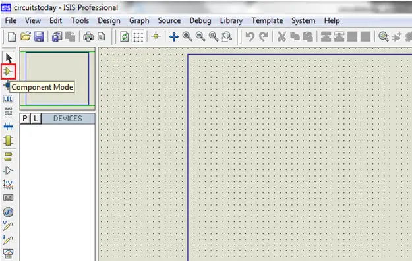Viewport: 412px width, 261px height.
Task: Open the Template menu
Action: point(267,21)
